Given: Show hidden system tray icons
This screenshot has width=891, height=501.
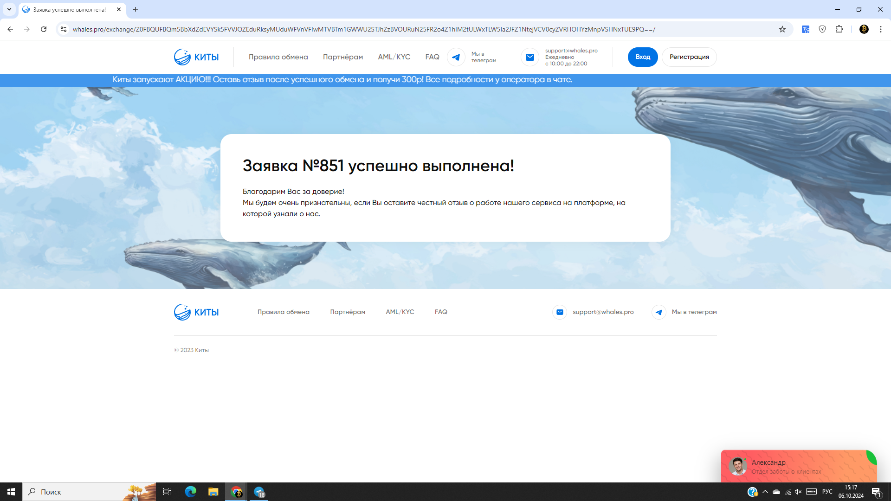Looking at the screenshot, I should click(765, 492).
